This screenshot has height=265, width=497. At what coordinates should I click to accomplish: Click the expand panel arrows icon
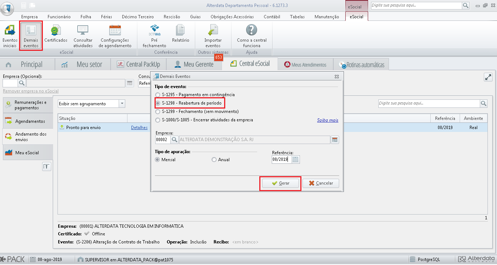(x=488, y=77)
